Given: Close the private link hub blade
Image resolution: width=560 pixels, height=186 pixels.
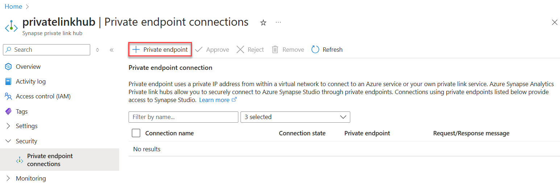Looking at the screenshot, I should 555,22.
